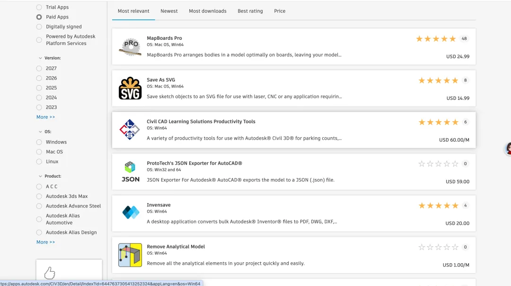This screenshot has height=286, width=511.
Task: Click the 8 reviews count badge
Action: tap(466, 80)
